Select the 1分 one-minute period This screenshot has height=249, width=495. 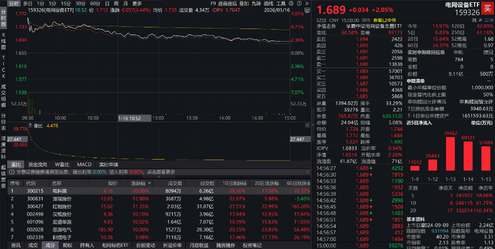(x=40, y=3)
